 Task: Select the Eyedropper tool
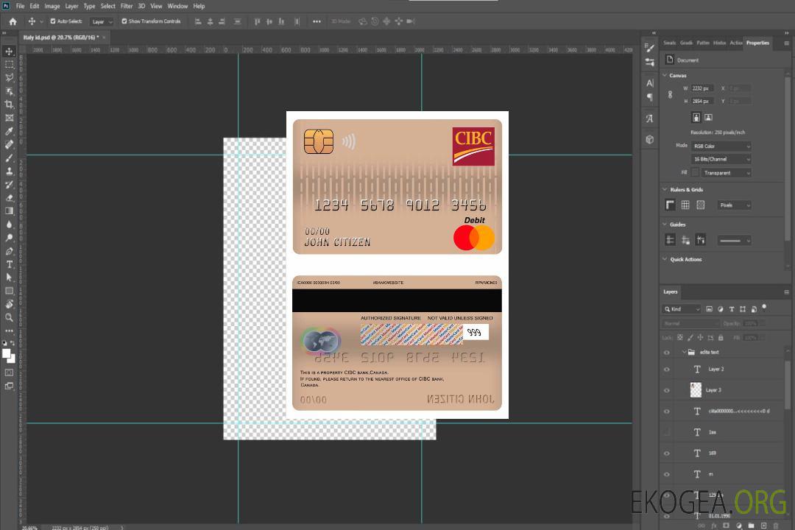pyautogui.click(x=9, y=131)
